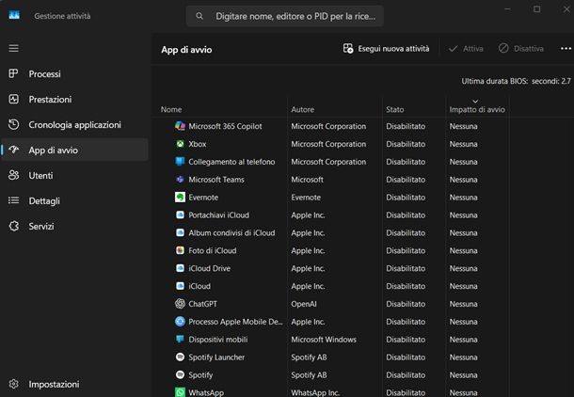Image resolution: width=574 pixels, height=397 pixels.
Task: Open the Servizi section
Action: [41, 227]
